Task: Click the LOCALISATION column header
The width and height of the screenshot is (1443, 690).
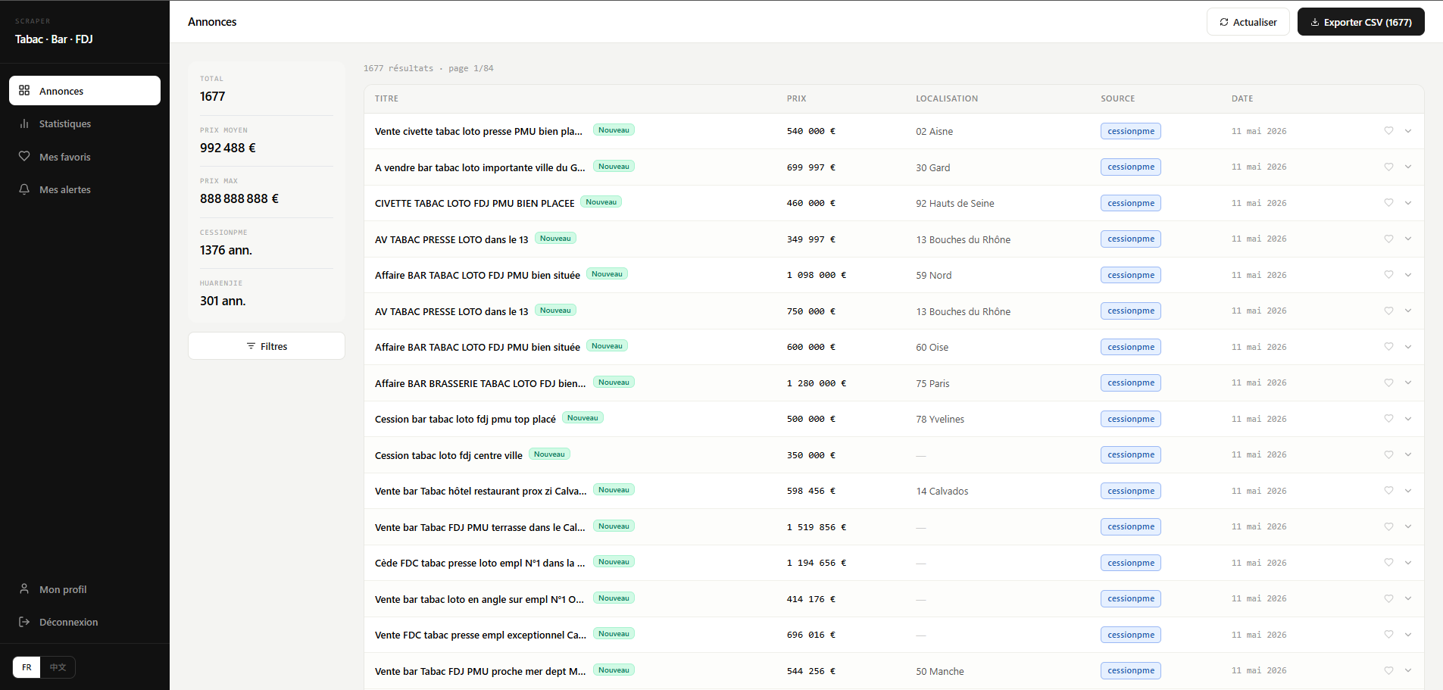Action: (947, 98)
